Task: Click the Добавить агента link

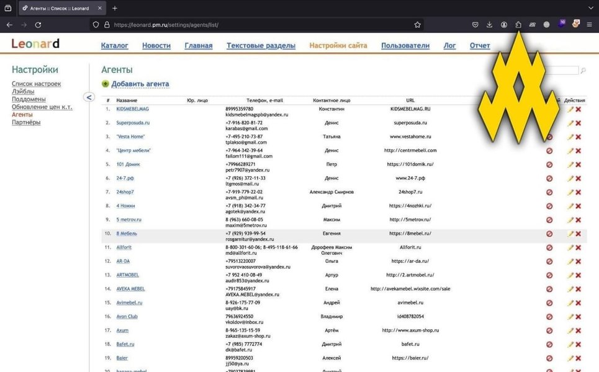Action: tap(140, 84)
